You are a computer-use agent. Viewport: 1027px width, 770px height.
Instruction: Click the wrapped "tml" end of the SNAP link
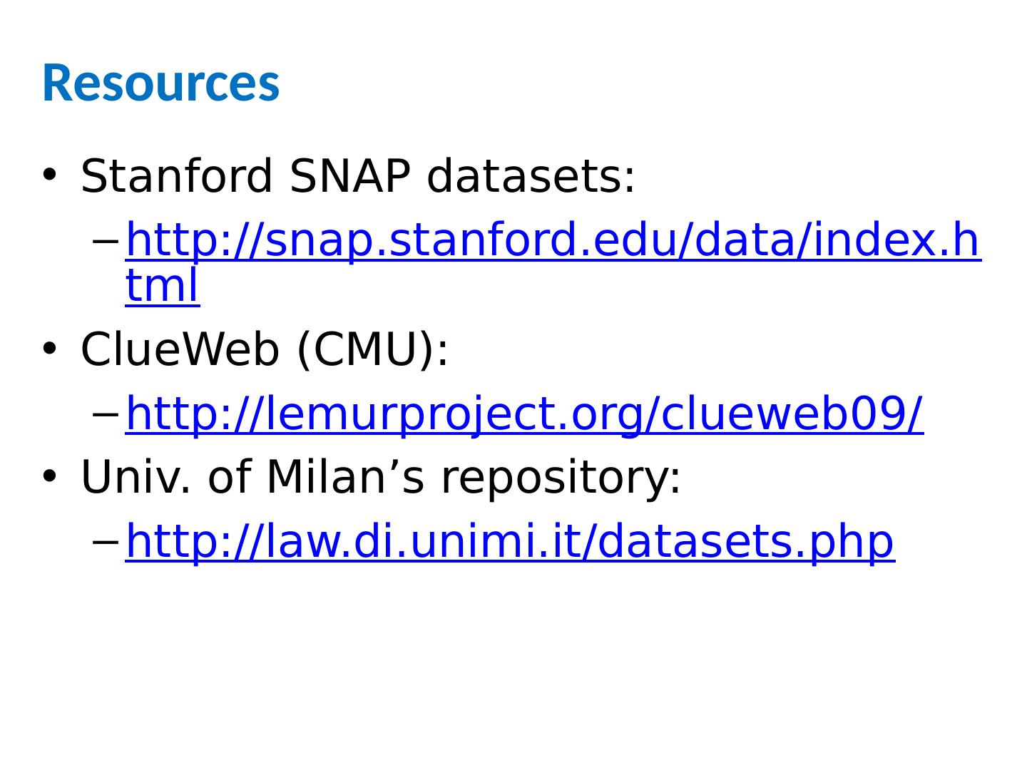coord(162,287)
